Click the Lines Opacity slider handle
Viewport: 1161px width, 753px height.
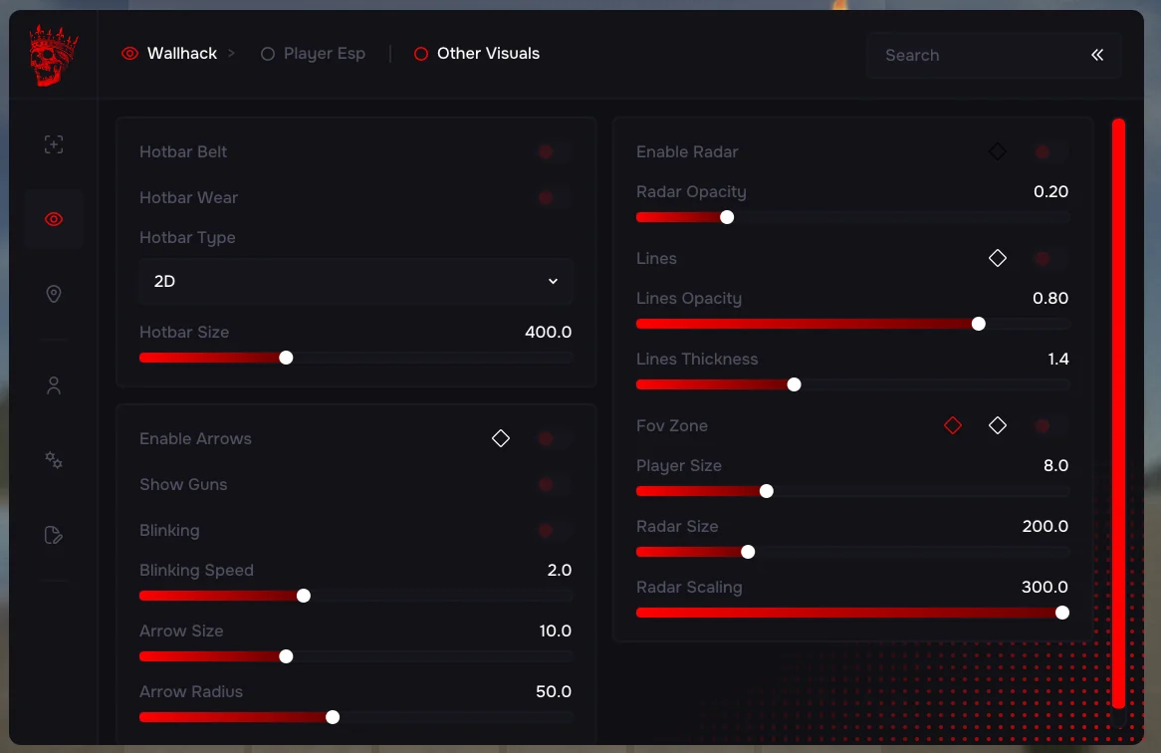pyautogui.click(x=978, y=324)
